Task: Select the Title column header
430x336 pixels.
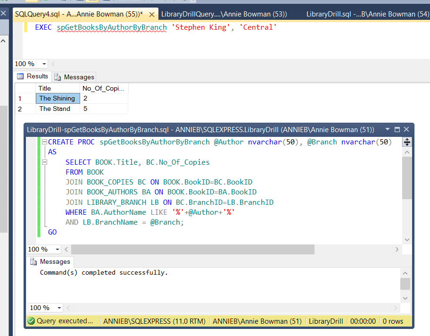Action: [58, 88]
